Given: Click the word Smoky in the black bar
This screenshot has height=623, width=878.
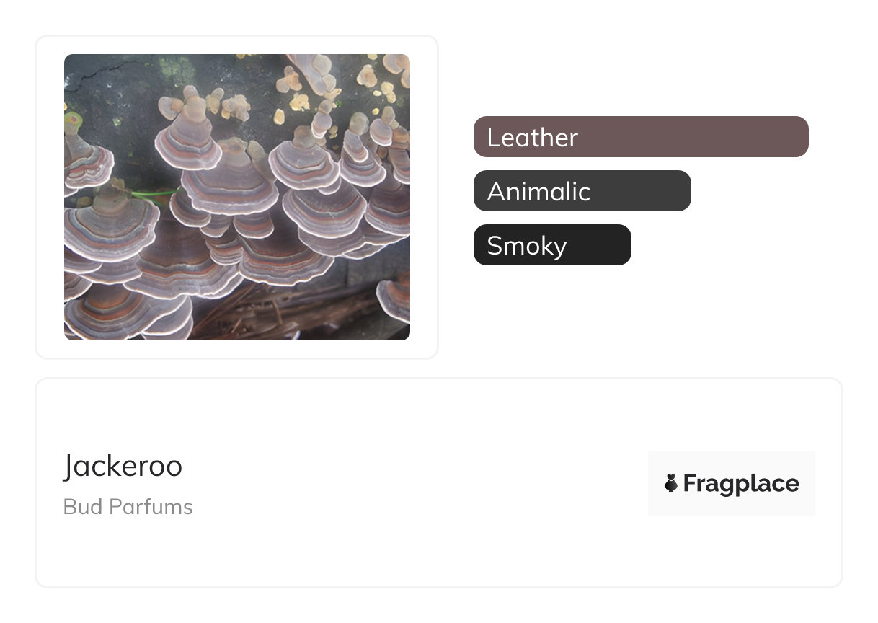Looking at the screenshot, I should (527, 246).
